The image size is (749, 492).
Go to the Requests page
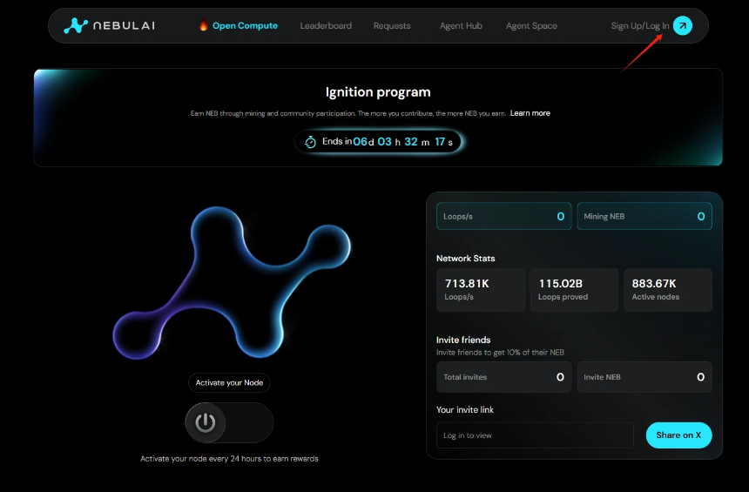point(392,26)
